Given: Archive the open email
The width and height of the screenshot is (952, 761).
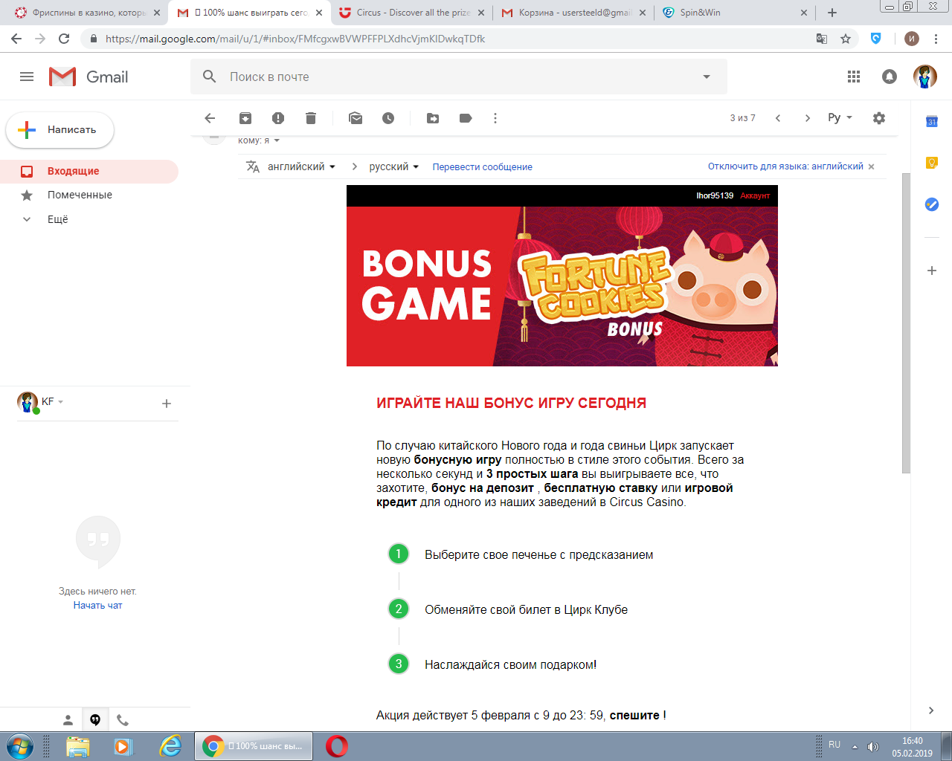Looking at the screenshot, I should point(245,118).
